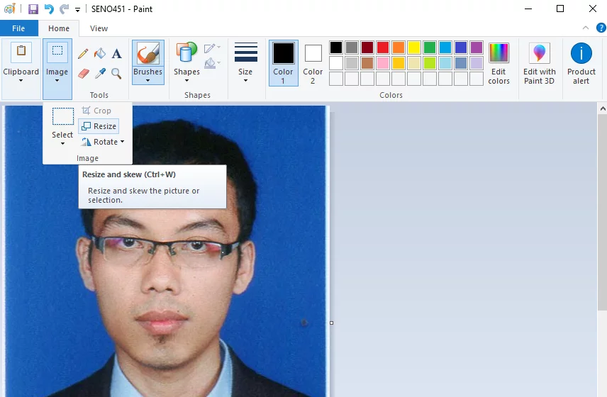Open the Help question mark icon
Image resolution: width=607 pixels, height=397 pixels.
pos(601,28)
